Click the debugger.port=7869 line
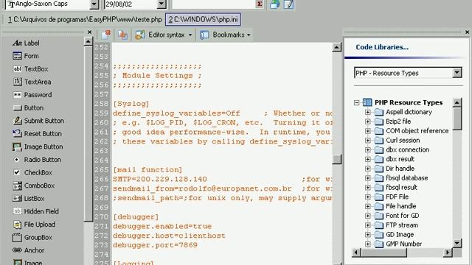 155,245
